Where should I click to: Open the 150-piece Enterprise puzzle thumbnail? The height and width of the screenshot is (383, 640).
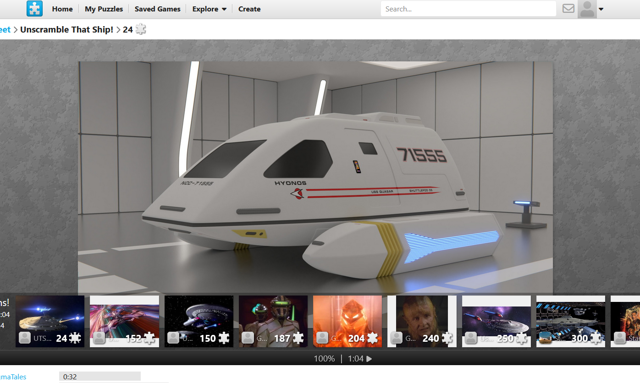click(x=199, y=321)
